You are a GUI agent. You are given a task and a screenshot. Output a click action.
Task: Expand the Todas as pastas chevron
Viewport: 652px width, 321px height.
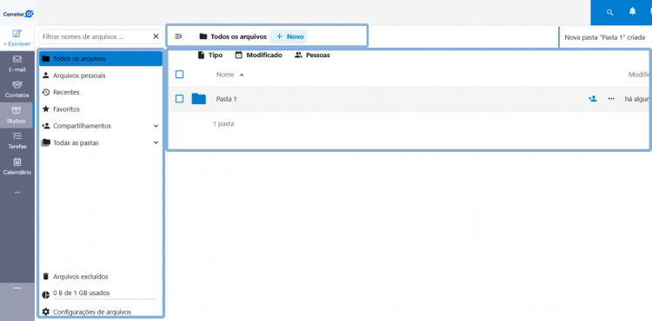pos(156,142)
